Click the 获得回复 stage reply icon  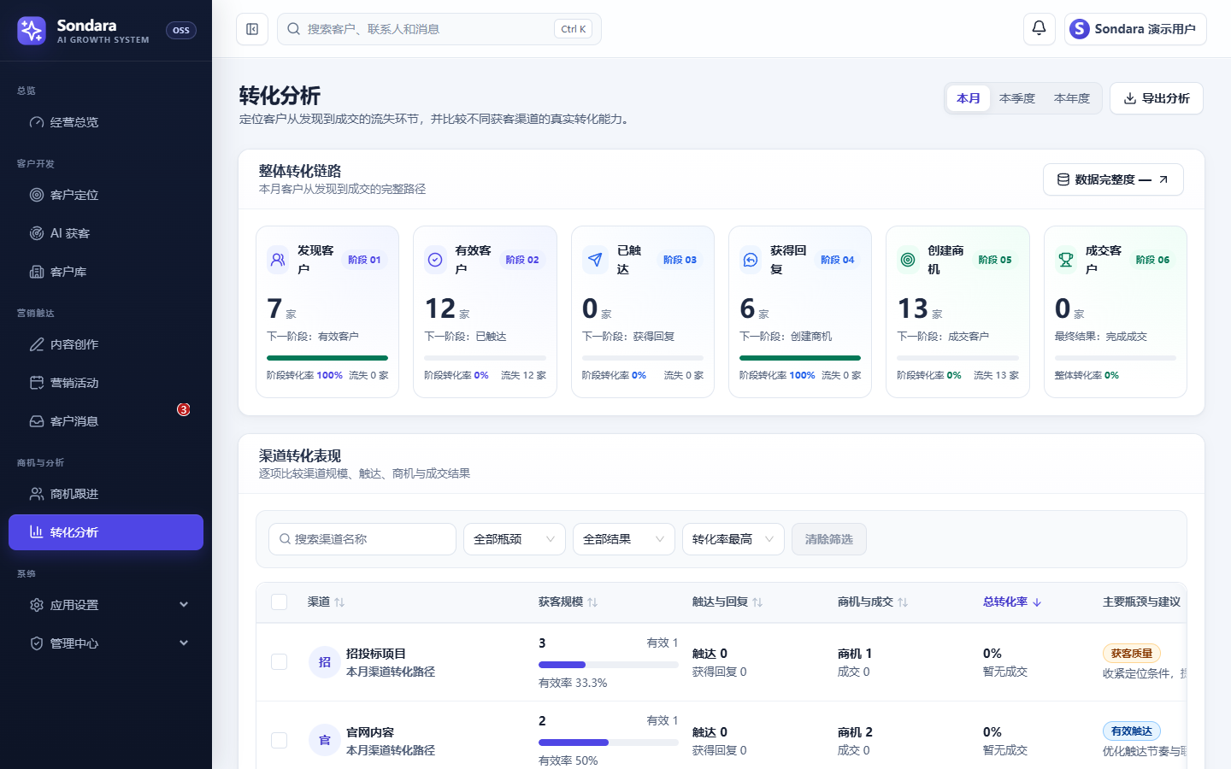pos(751,260)
